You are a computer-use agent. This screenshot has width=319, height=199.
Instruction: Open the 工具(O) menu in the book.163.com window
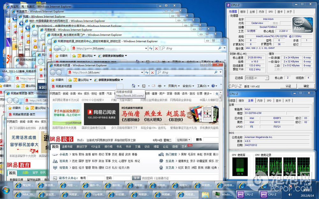click(x=203, y=86)
